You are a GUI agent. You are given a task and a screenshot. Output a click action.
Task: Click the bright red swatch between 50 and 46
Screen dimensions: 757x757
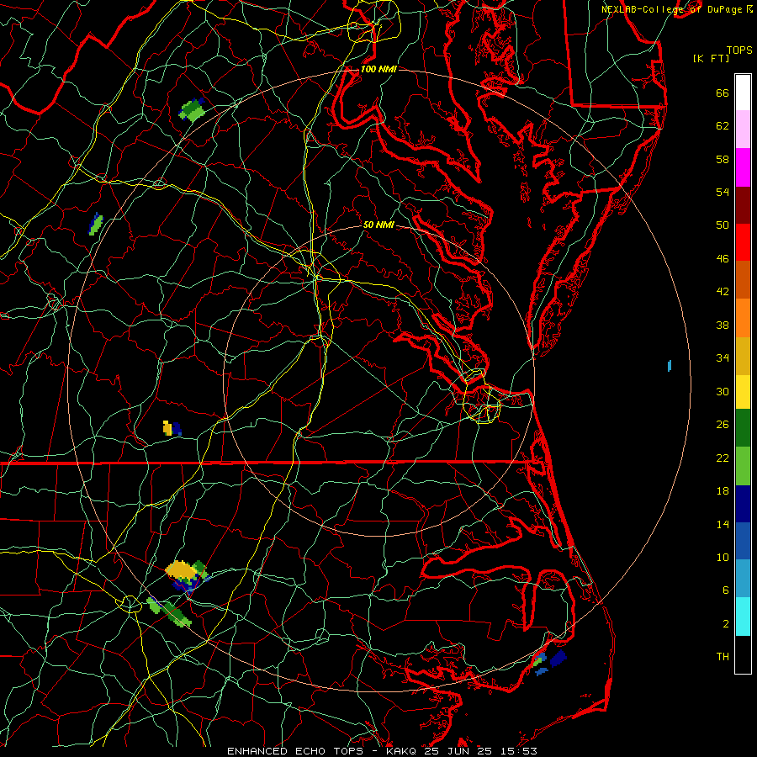tap(743, 242)
